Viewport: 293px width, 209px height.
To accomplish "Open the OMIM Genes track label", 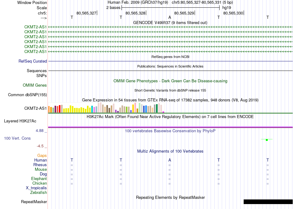I will [x=35, y=85].
